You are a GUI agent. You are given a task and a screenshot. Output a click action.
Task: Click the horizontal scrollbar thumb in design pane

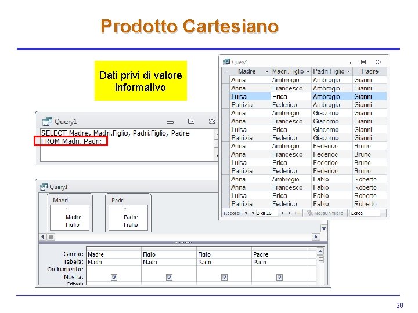click(x=51, y=236)
